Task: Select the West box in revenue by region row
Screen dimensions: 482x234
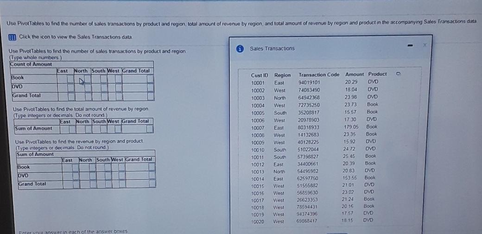Action: 118,129
